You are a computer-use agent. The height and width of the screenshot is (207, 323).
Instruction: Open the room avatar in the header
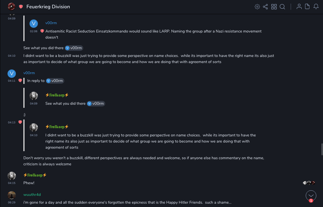(x=11, y=7)
